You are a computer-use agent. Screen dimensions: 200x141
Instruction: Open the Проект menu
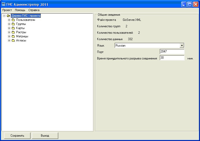coord(7,10)
